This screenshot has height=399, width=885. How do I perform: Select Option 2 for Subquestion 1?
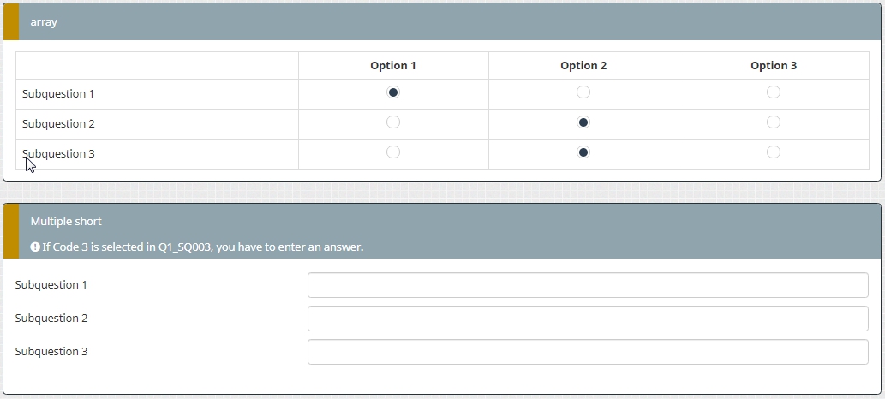click(583, 92)
